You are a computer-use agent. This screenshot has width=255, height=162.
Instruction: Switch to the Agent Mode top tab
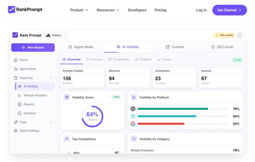[x=81, y=47]
